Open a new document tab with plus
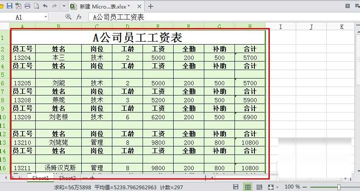360x191 pixels. coord(150,6)
